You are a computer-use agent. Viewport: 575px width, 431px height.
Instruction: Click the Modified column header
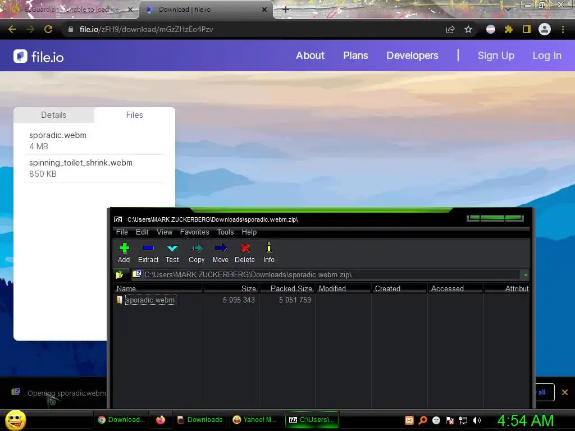pos(343,288)
